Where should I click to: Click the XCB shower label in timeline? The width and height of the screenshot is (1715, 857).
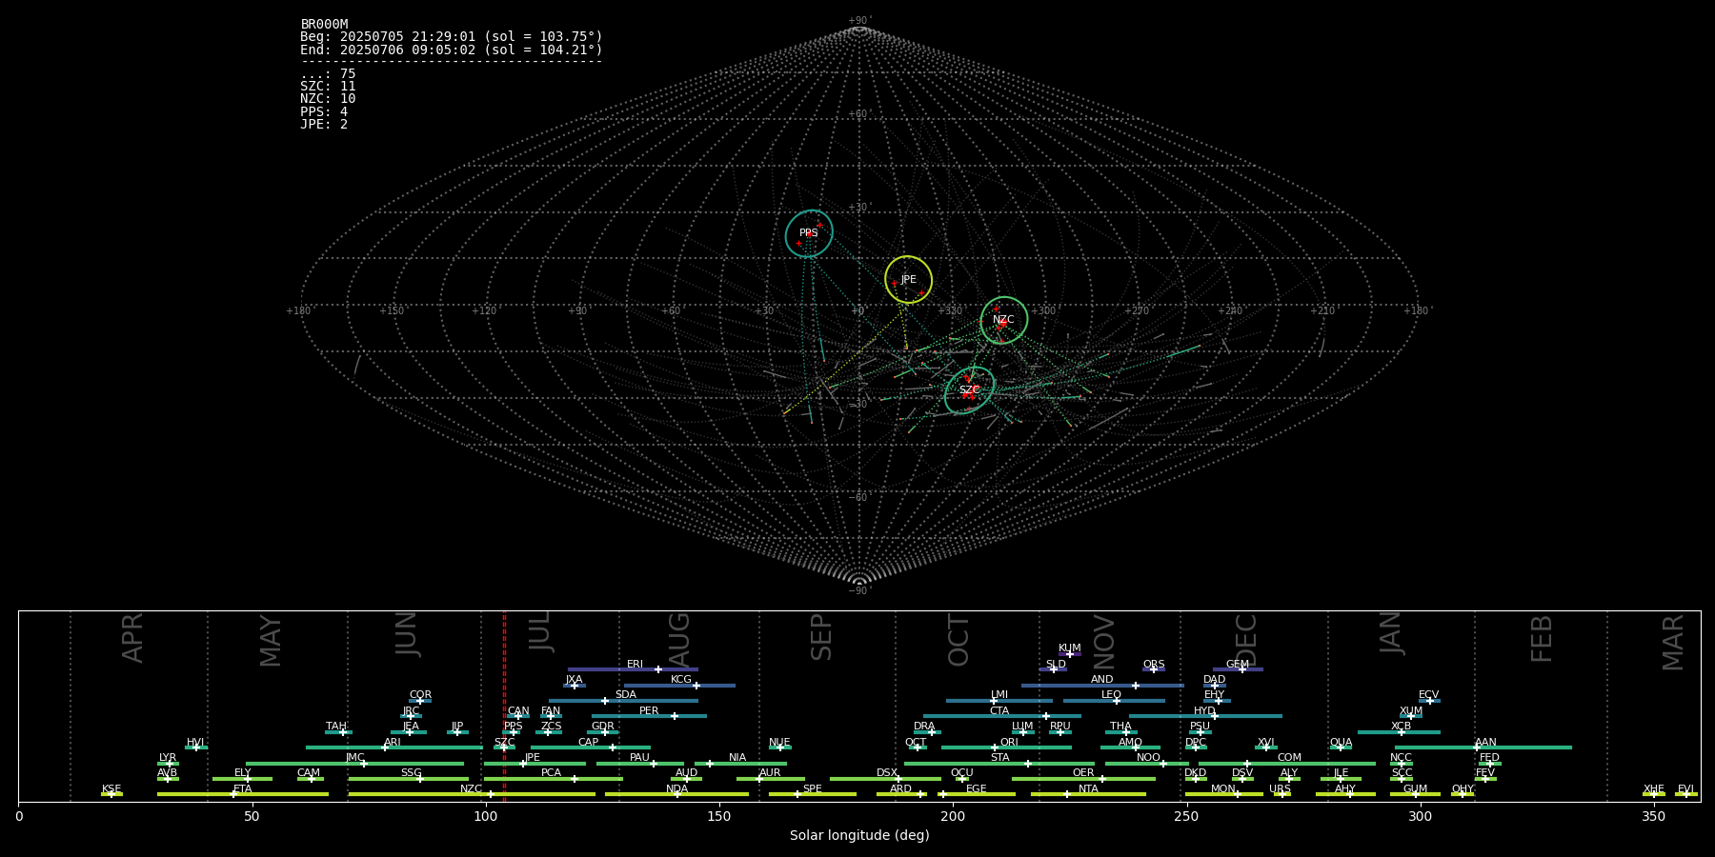pyautogui.click(x=1401, y=727)
